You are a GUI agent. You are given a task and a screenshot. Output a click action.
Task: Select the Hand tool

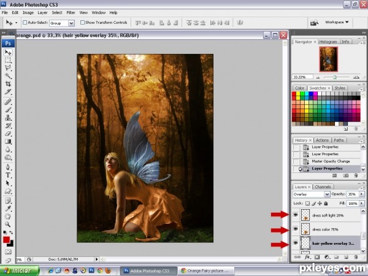[8, 216]
